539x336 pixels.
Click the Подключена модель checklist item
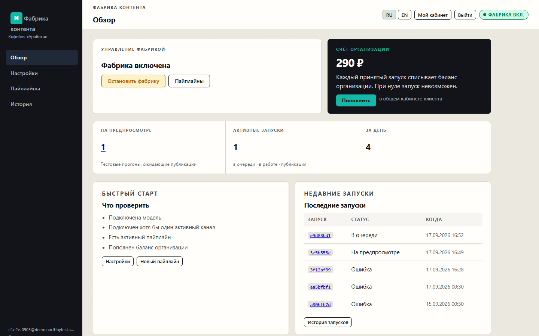tap(135, 218)
